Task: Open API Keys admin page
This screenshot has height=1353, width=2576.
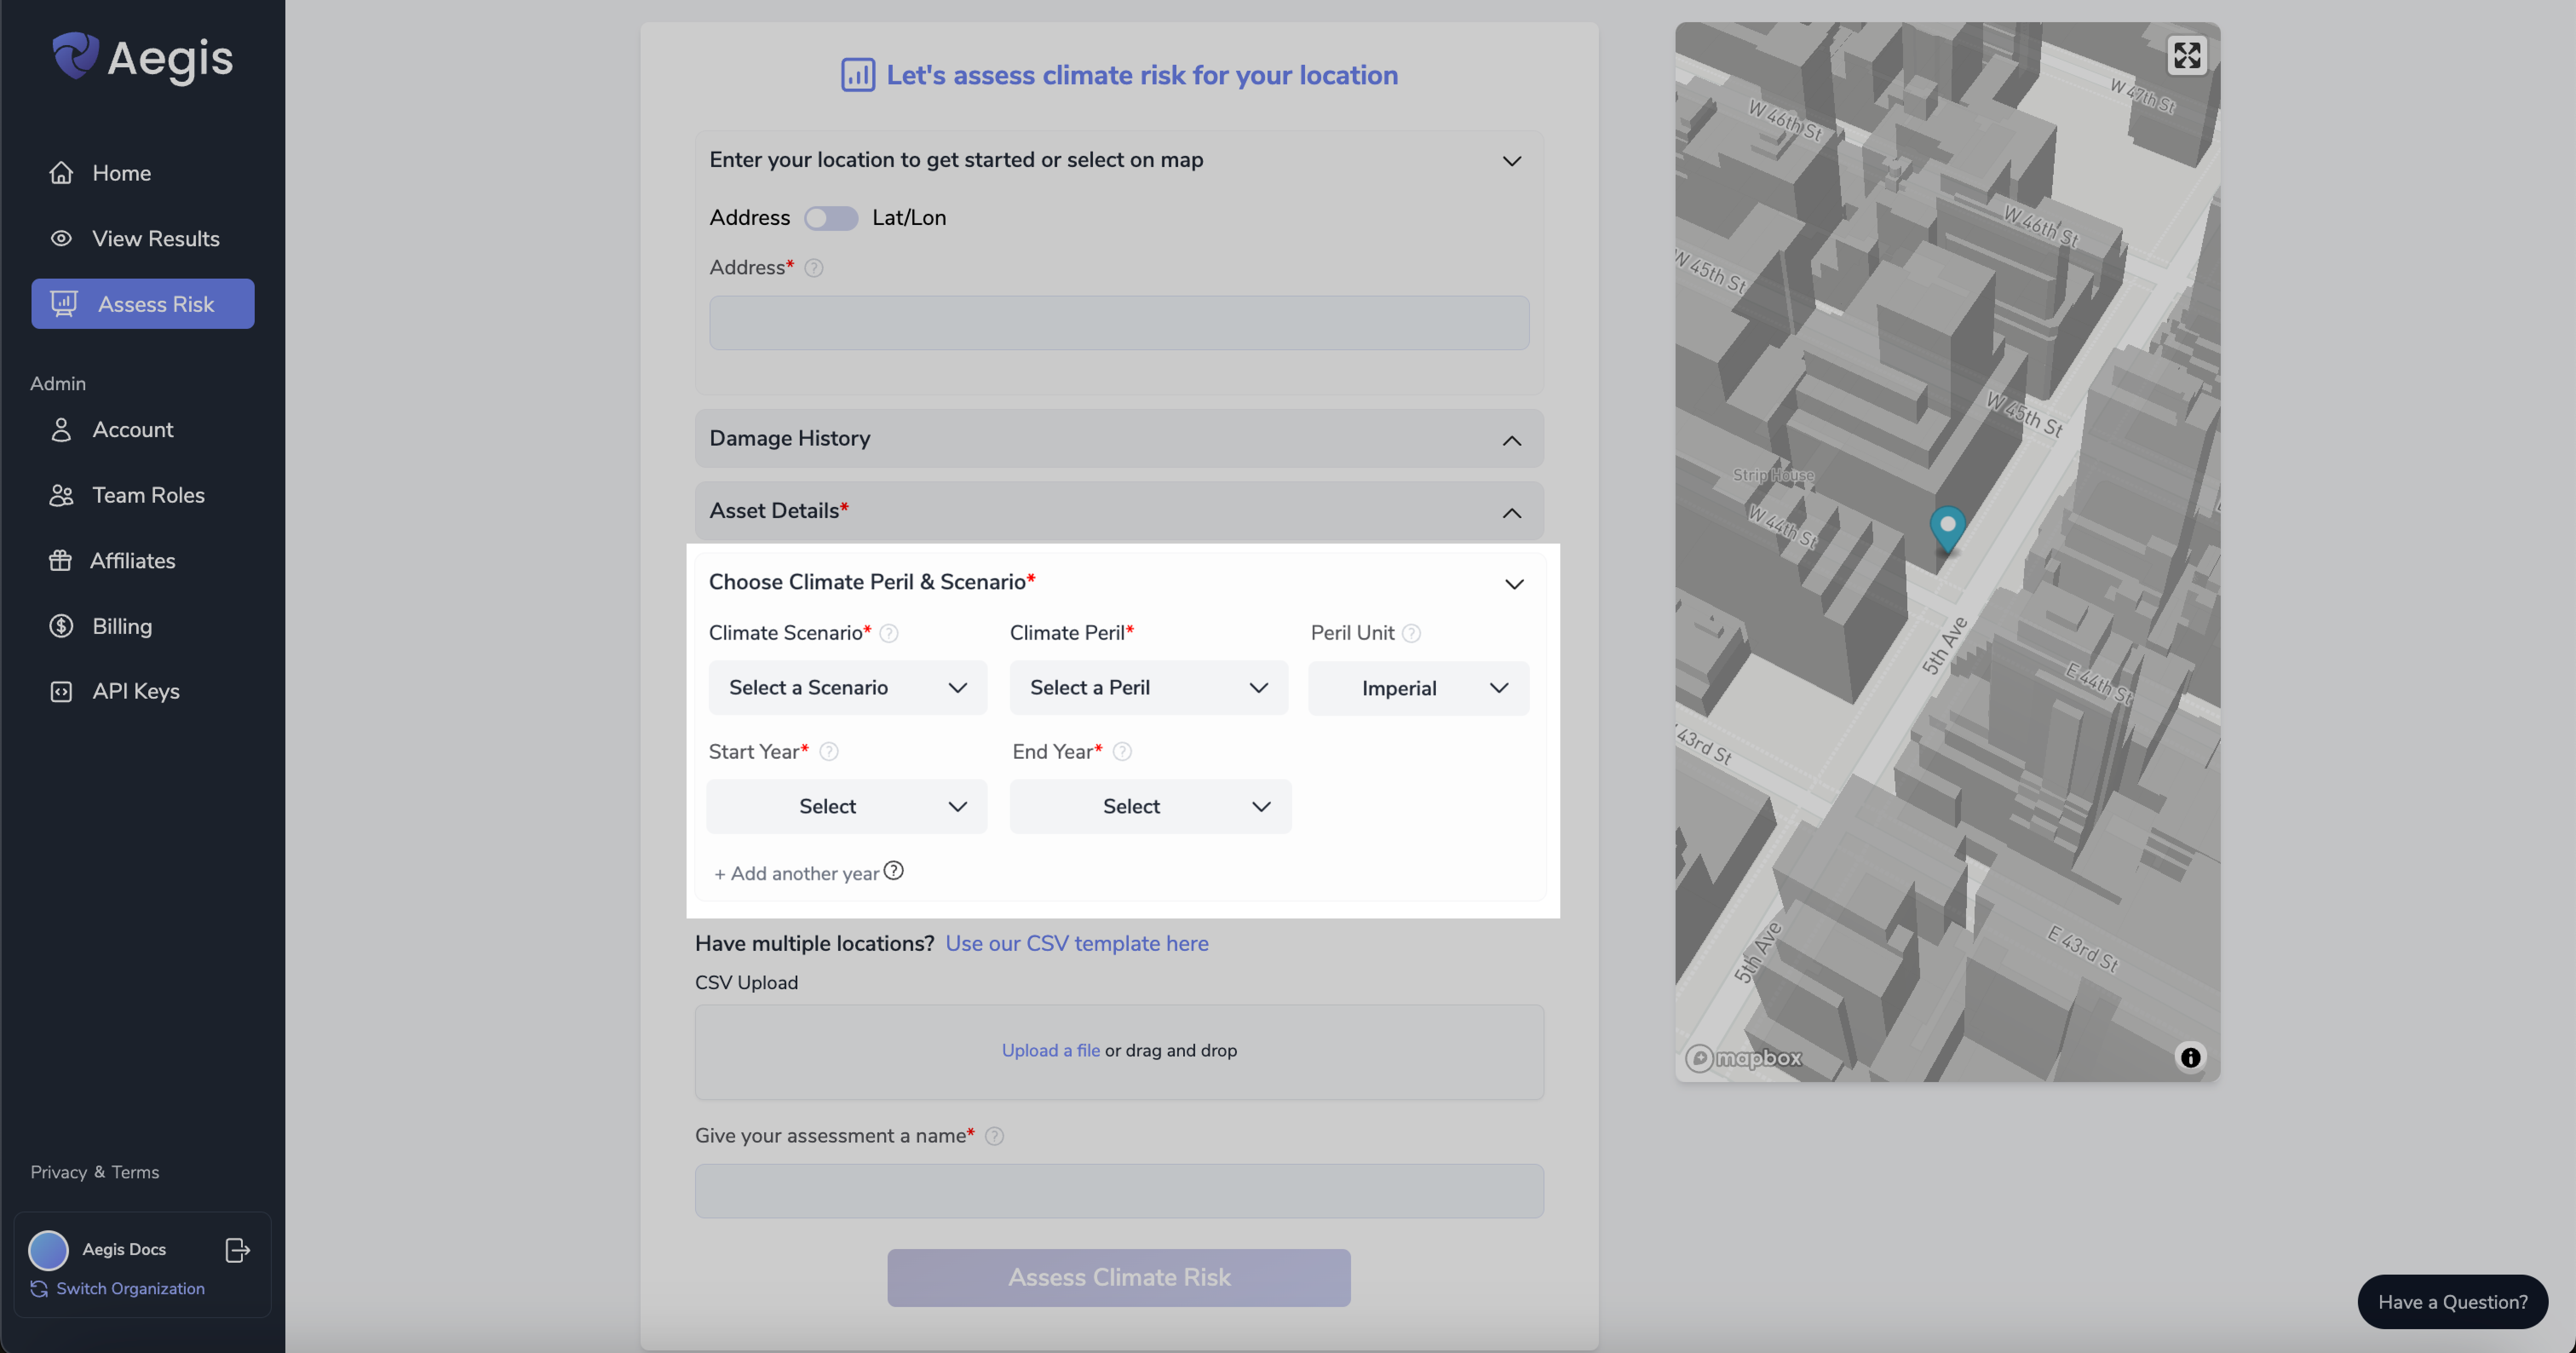Action: pos(135,691)
